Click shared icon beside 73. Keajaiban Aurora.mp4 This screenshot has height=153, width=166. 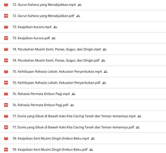coord(55,27)
